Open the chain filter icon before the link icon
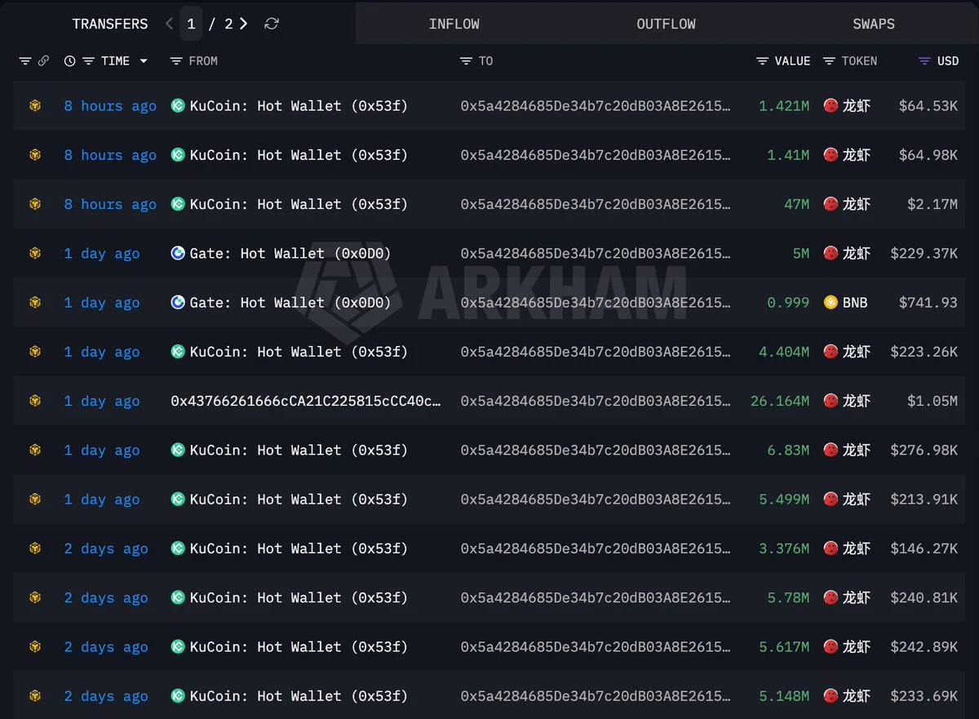Viewport: 979px width, 719px height. click(x=25, y=61)
